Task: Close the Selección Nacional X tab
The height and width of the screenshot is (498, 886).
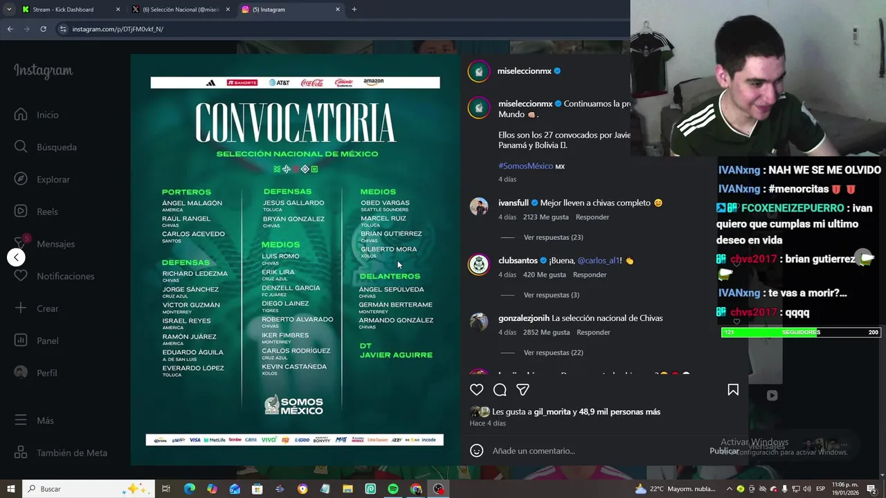Action: pos(228,10)
